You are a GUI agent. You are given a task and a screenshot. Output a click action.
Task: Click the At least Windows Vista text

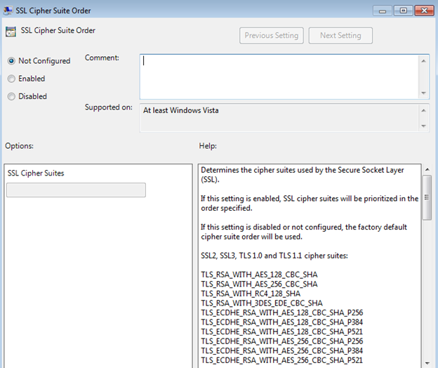(x=181, y=110)
